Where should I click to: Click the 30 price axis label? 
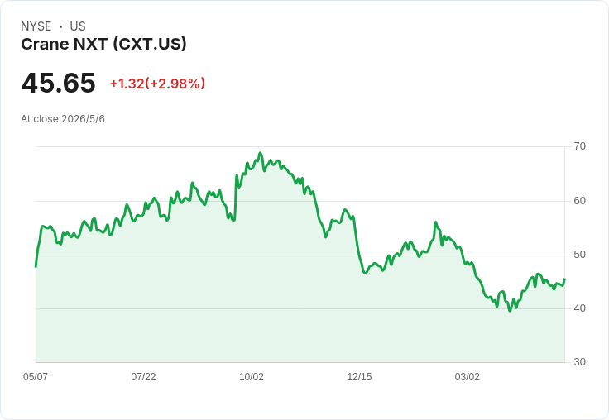point(579,362)
